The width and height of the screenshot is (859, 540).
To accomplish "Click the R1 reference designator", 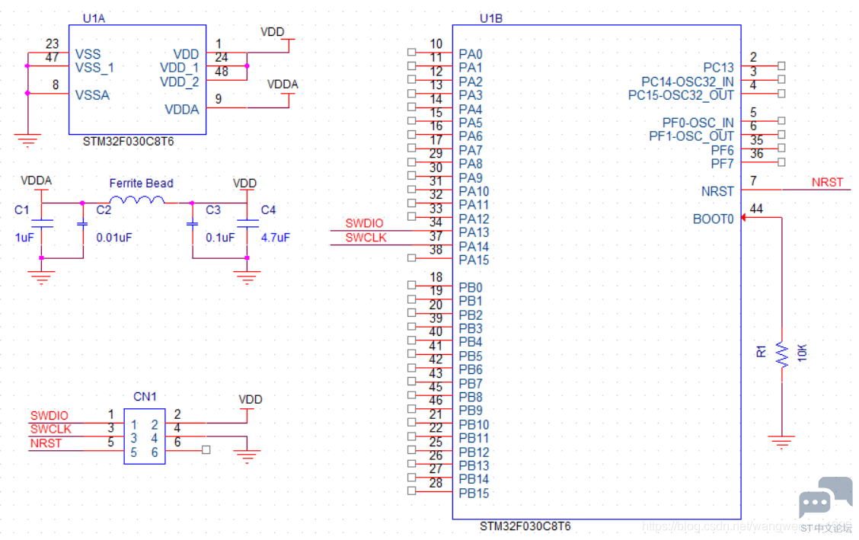I will [x=762, y=352].
